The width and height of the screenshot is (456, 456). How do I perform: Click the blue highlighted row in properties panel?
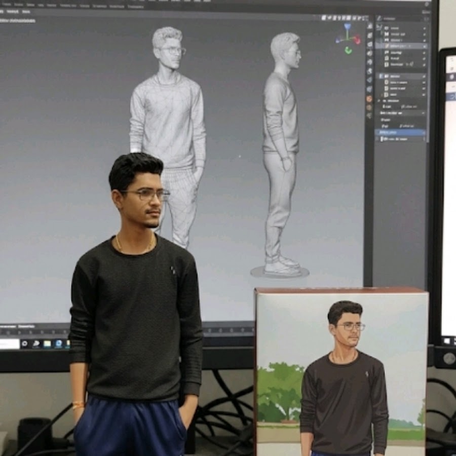coord(400,132)
